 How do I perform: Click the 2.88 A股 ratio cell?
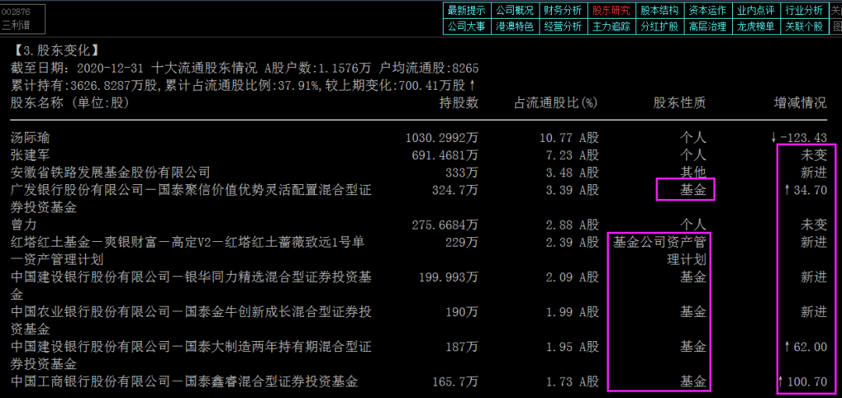tap(572, 225)
